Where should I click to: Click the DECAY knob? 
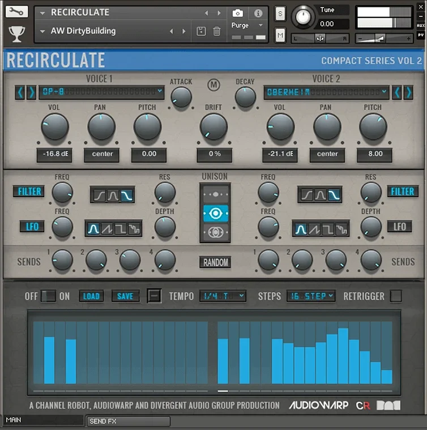pos(245,97)
